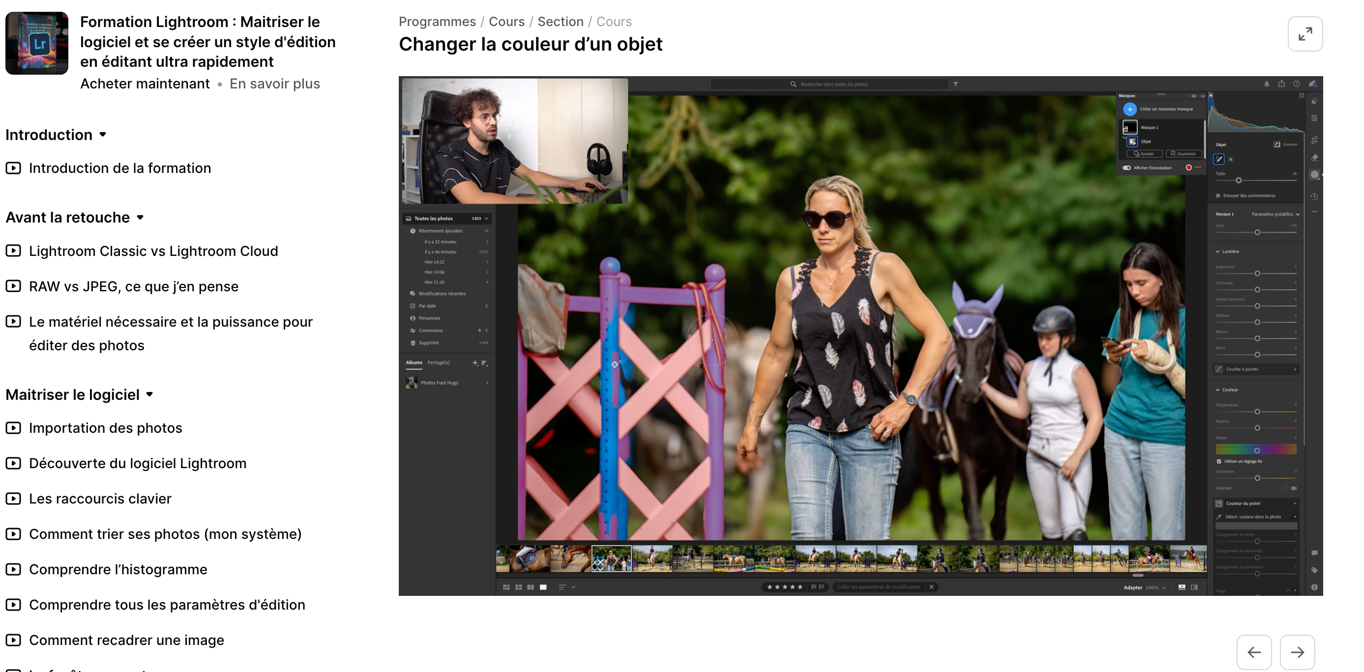Select the crop tool in Lightroom sidebar
The width and height of the screenshot is (1364, 672).
click(1314, 140)
